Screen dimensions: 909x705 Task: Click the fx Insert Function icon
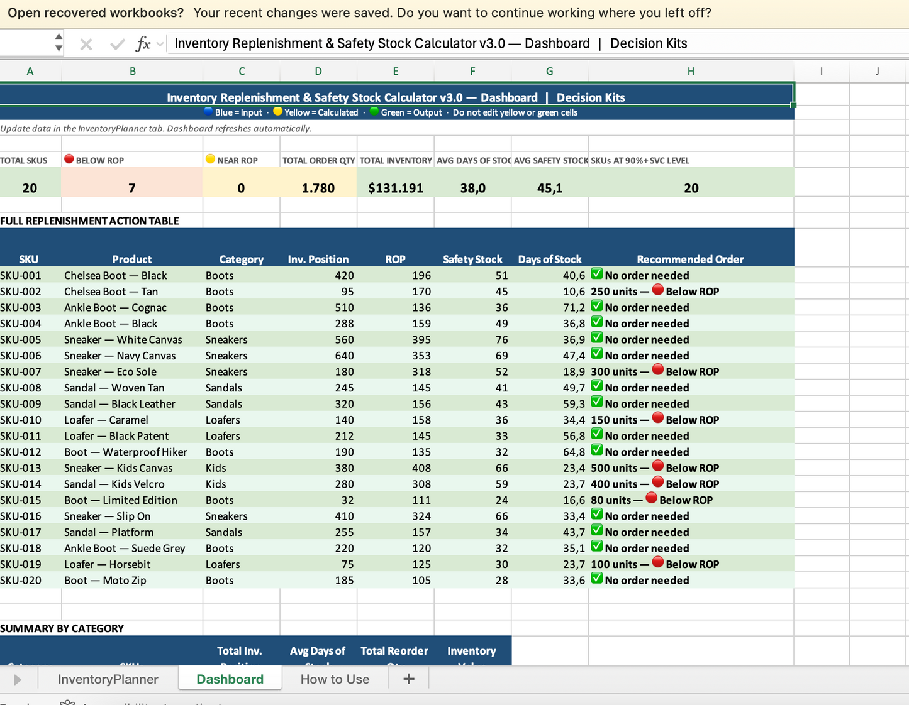coord(143,44)
